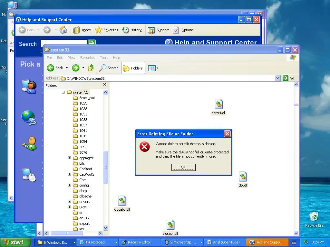This screenshot has width=330, height=247.
Task: Open Recycle Bin on the desktop
Action: tap(314, 219)
